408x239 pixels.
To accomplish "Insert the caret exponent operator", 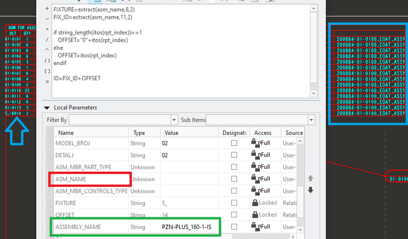I will click(x=47, y=49).
